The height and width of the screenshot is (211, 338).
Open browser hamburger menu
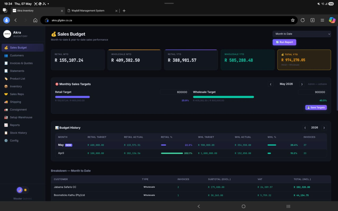point(322,20)
